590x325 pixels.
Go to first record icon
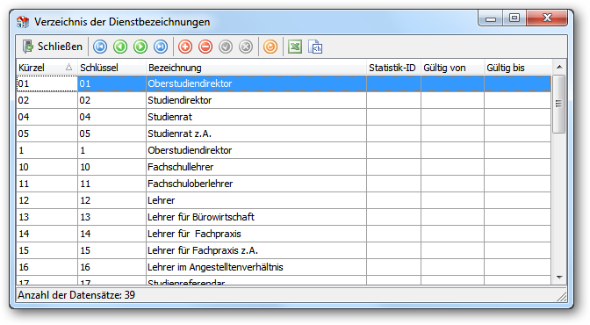pyautogui.click(x=100, y=47)
